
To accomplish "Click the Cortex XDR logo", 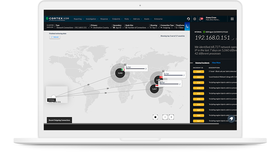I will pos(58,19).
